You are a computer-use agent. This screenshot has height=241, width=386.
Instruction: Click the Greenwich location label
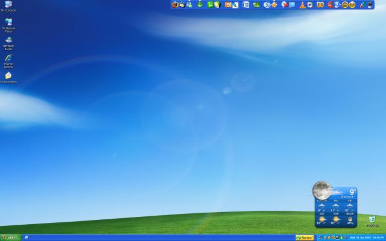347,197
